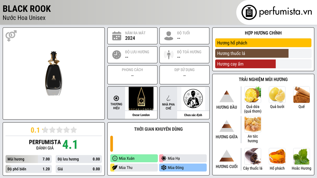Click the nose icon above Nhà pha chế

tap(168, 98)
